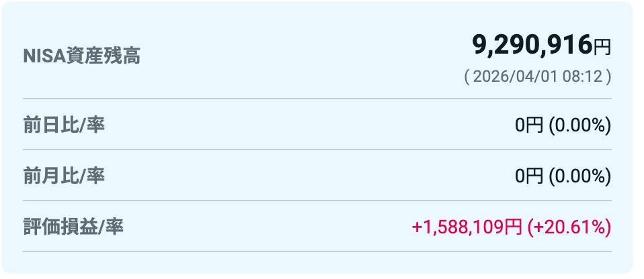Screen dimensions: 644x279
Task: Click the divider line above the 前日比 row
Action: point(317,99)
